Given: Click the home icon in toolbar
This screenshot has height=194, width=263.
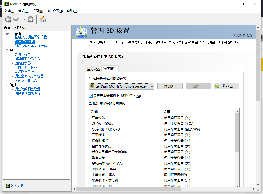Looking at the screenshot, I should coord(43,19).
